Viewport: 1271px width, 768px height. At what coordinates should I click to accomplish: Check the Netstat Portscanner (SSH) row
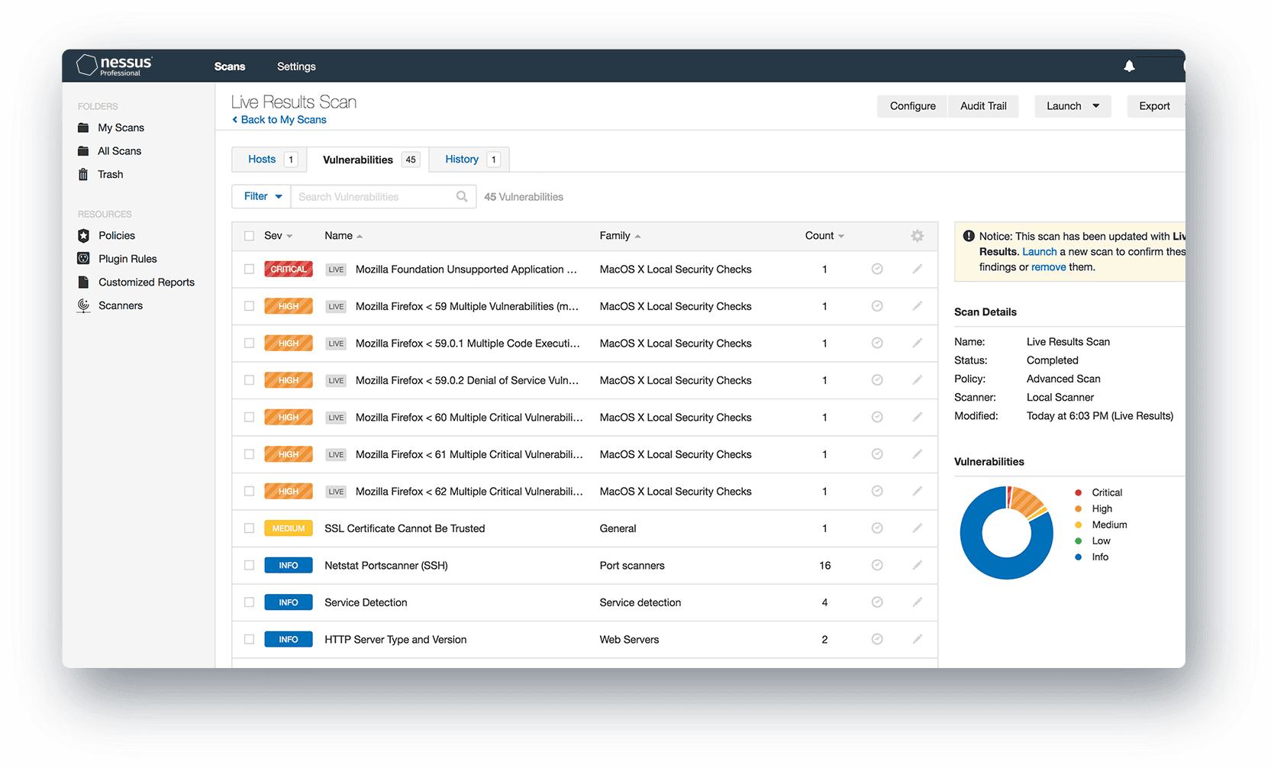point(249,565)
